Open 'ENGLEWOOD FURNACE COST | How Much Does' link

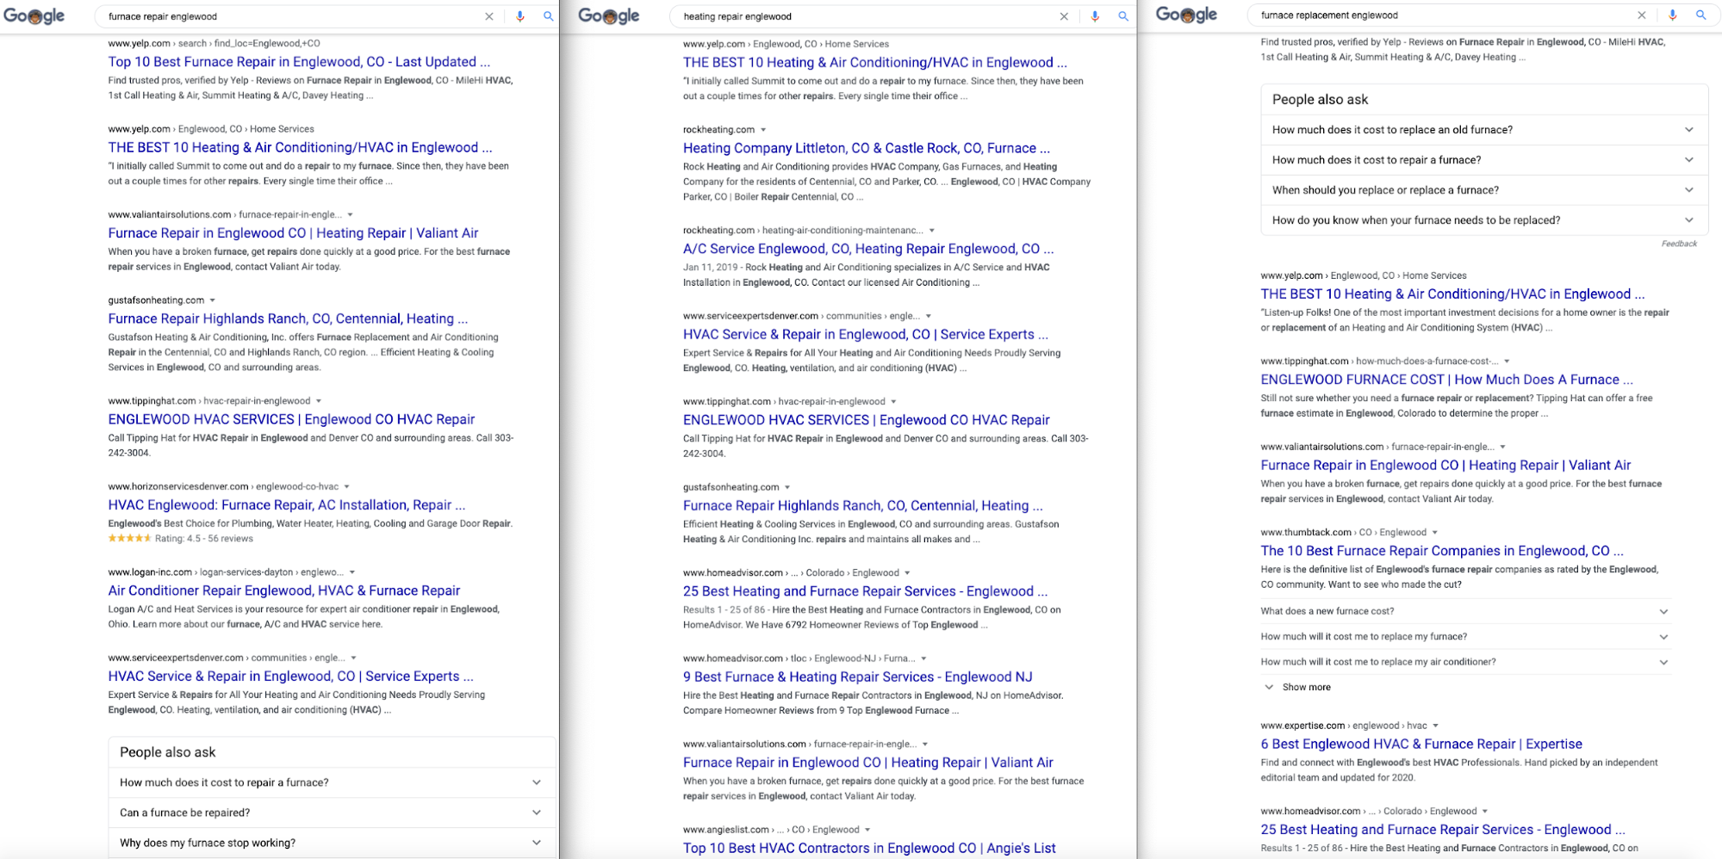tap(1446, 380)
